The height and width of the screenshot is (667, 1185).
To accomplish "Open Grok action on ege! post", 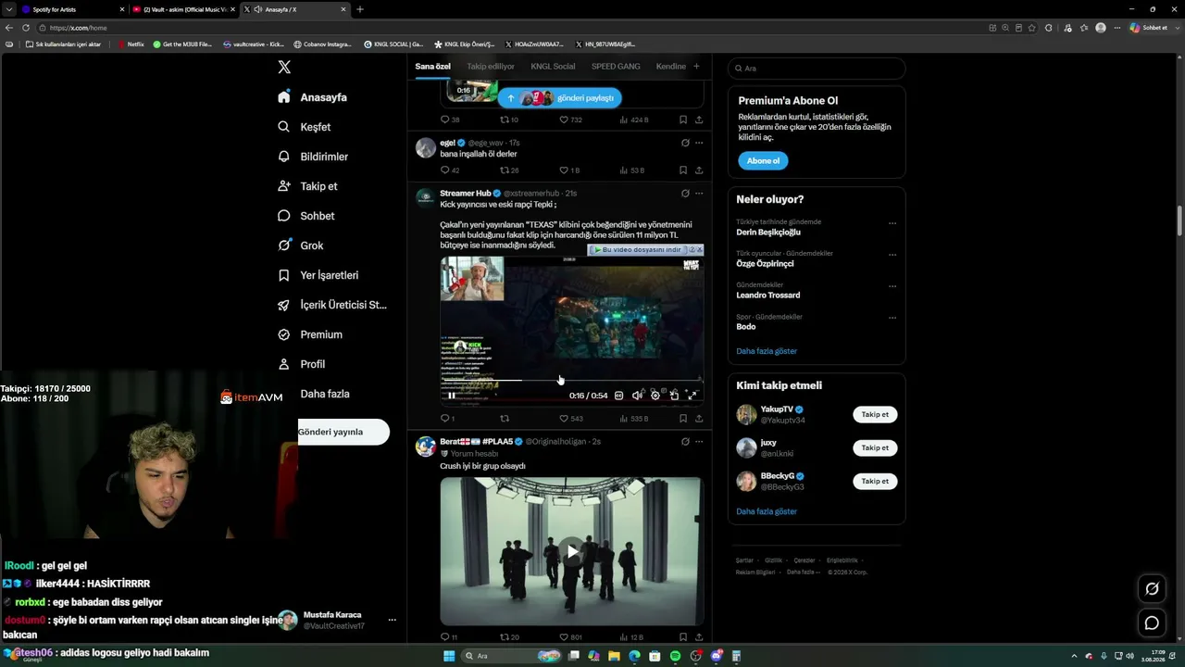I will pos(685,143).
